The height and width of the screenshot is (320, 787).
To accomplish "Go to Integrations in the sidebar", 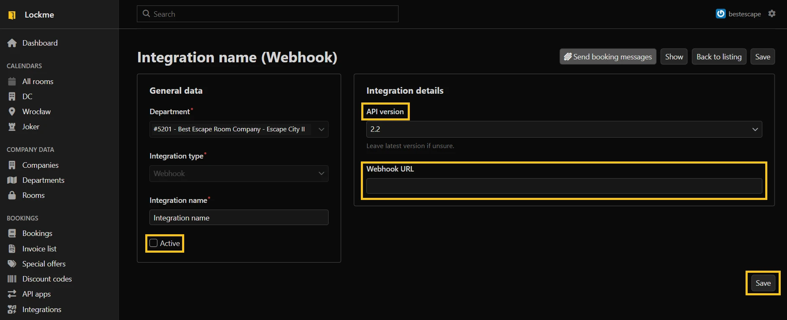I will tap(41, 310).
